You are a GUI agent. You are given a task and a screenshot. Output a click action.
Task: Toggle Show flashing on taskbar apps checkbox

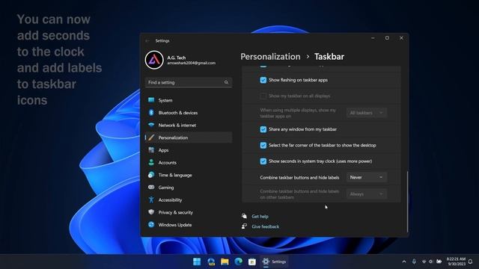[263, 80]
